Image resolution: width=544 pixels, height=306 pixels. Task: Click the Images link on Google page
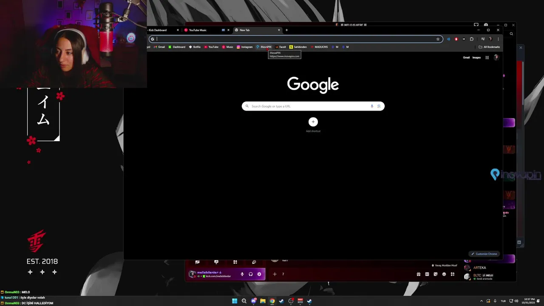476,57
